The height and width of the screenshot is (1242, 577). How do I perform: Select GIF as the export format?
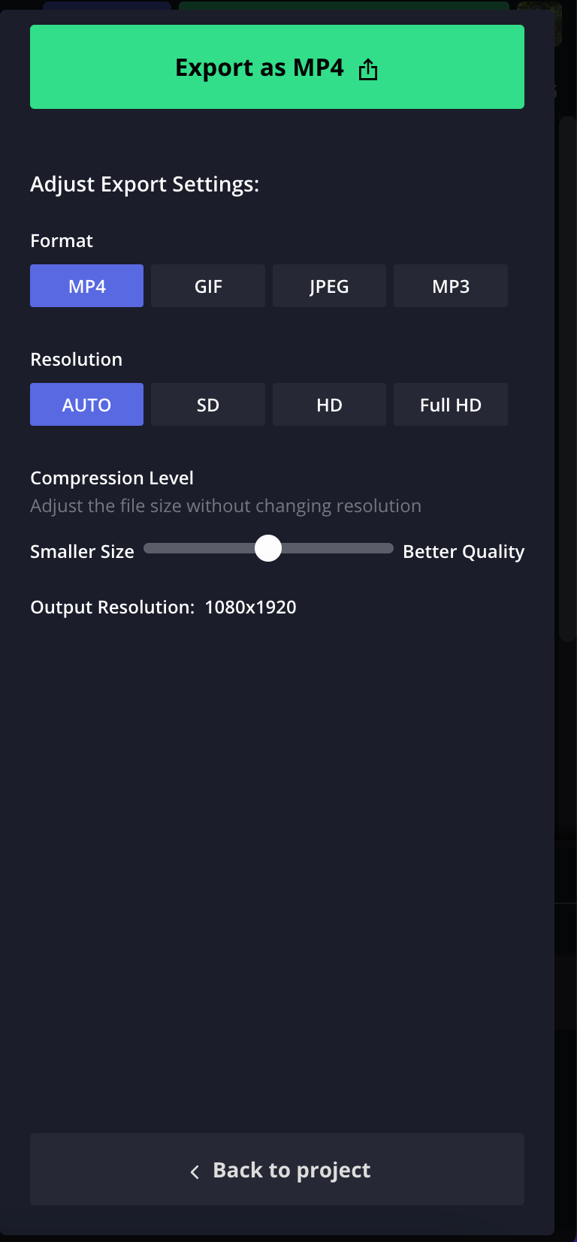pos(208,286)
